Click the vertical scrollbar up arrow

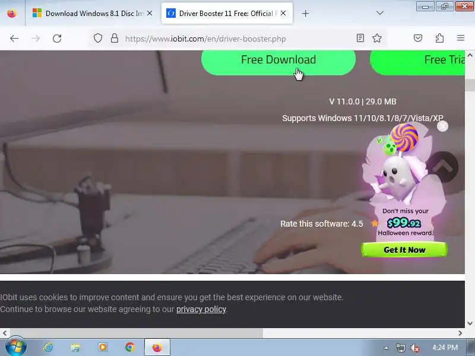tap(470, 55)
